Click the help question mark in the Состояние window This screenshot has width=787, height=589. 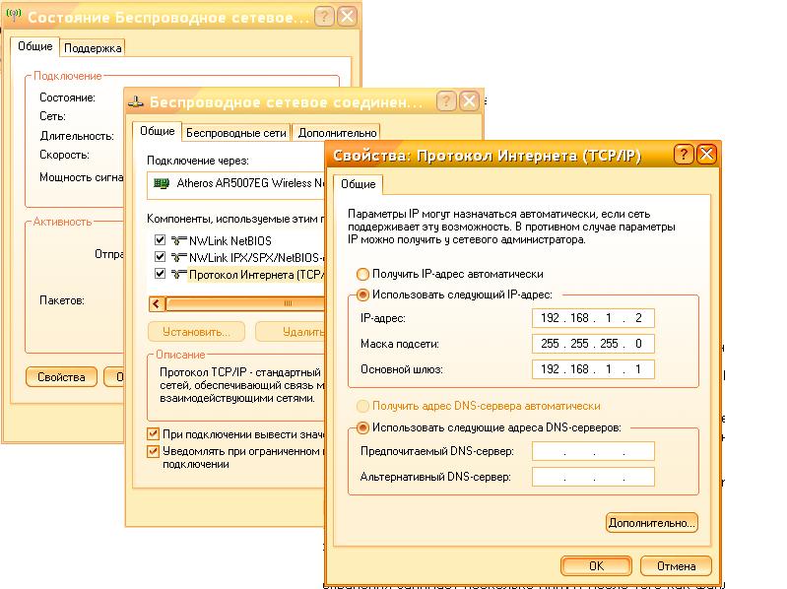click(325, 17)
